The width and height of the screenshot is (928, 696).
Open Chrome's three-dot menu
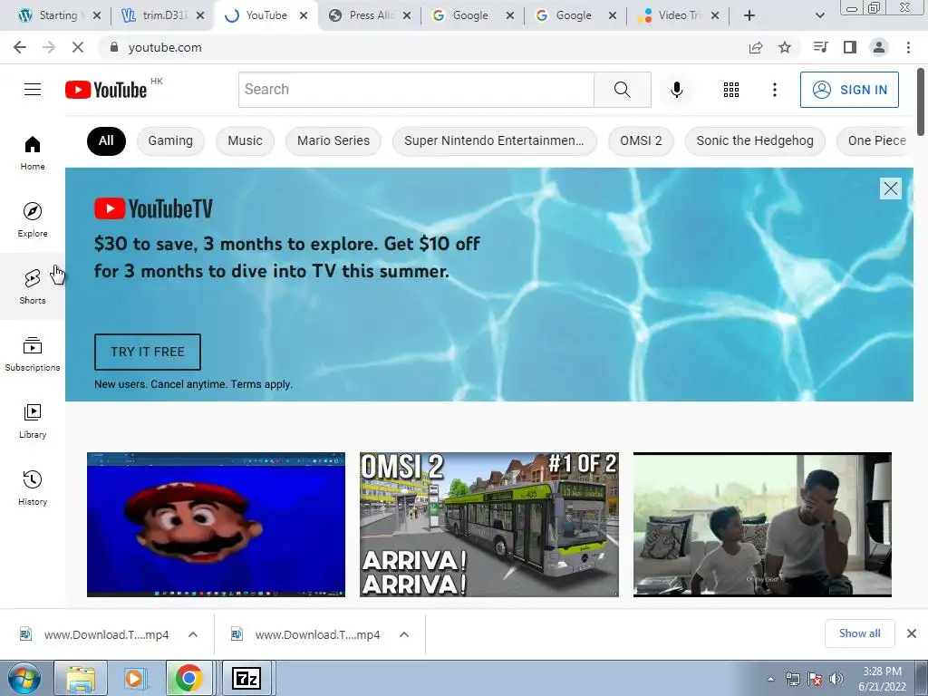coord(908,47)
